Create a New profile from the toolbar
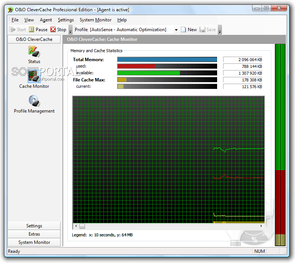295x263 pixels. [189, 30]
